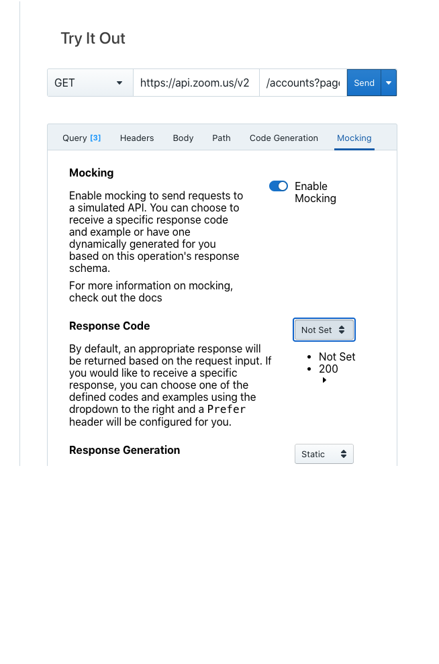Open the Response Code dropdown showing Not Set

coord(324,330)
